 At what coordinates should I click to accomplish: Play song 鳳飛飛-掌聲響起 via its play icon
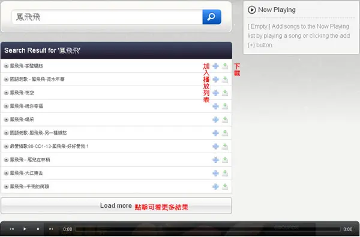[x=6, y=66]
